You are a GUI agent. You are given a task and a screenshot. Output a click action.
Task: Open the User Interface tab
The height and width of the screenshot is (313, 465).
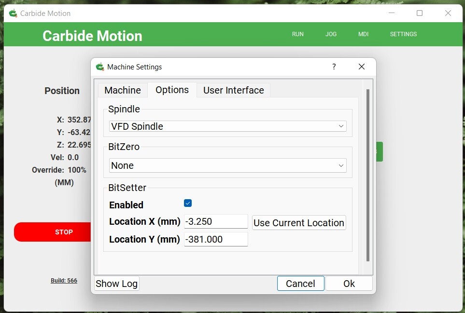pos(233,90)
